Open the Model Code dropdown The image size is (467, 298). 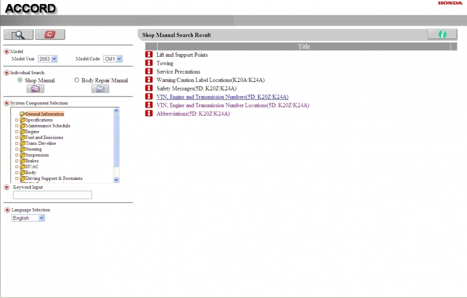(x=113, y=58)
